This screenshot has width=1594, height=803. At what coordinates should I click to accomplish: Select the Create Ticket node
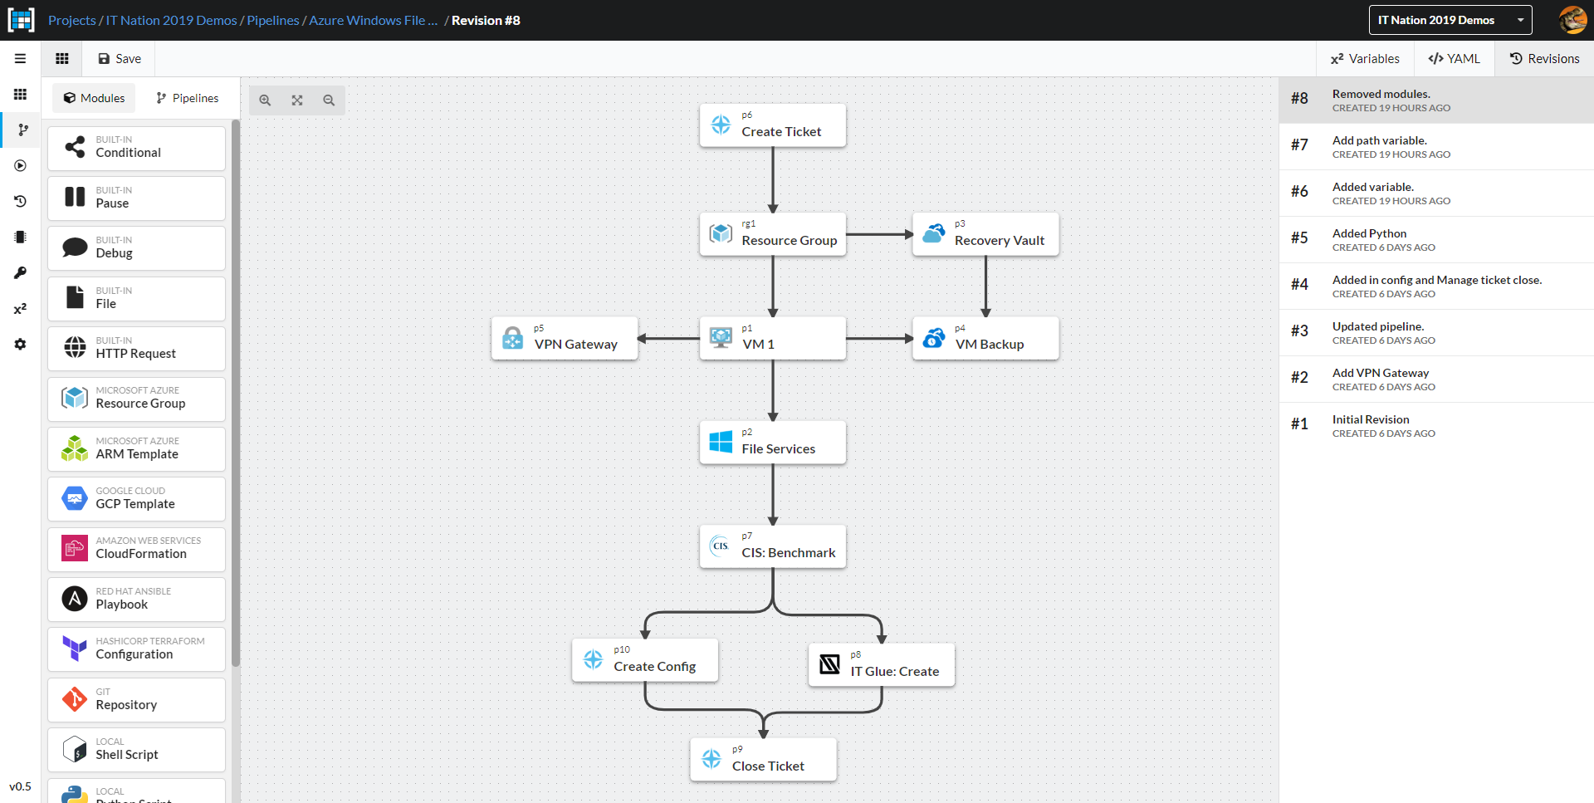(773, 125)
